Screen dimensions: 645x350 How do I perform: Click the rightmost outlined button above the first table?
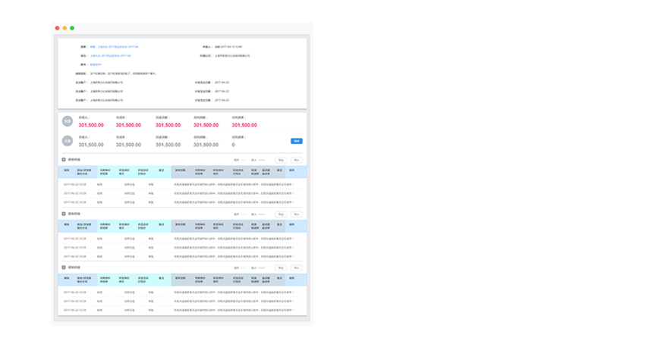(296, 160)
